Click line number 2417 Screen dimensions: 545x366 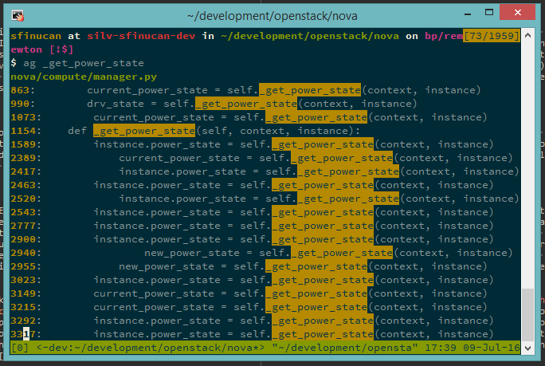(x=23, y=172)
